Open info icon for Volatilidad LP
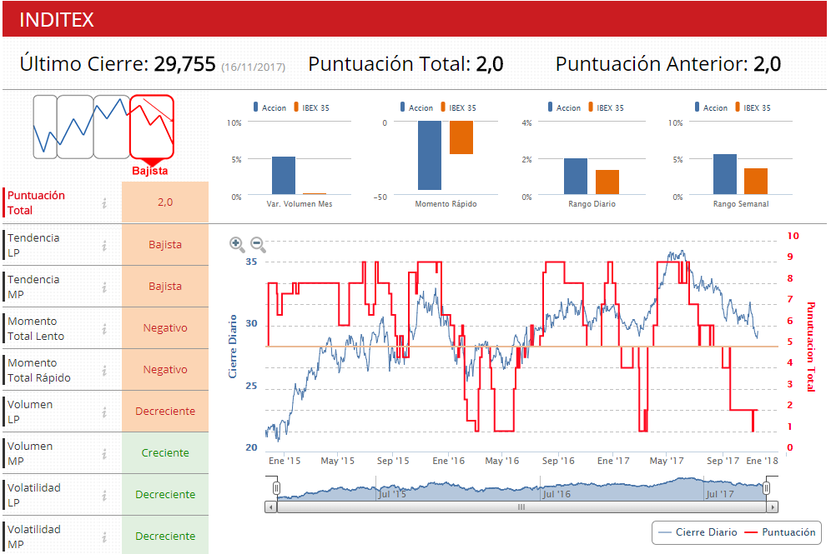 (104, 495)
